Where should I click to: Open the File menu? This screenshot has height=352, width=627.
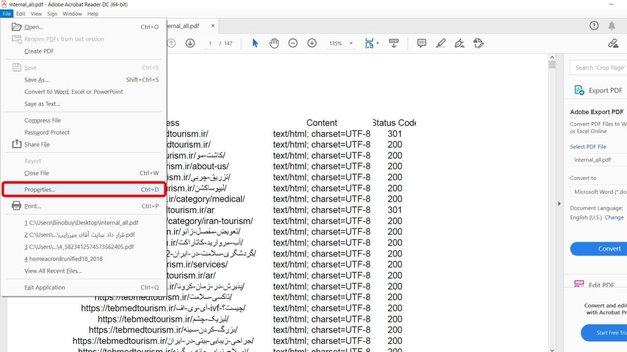point(6,14)
